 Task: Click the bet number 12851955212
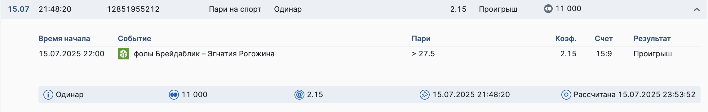pyautogui.click(x=133, y=9)
